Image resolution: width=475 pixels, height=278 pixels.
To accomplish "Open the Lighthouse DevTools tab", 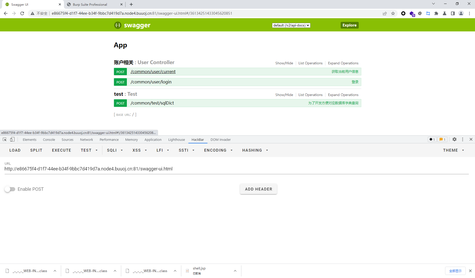I will tap(177, 140).
